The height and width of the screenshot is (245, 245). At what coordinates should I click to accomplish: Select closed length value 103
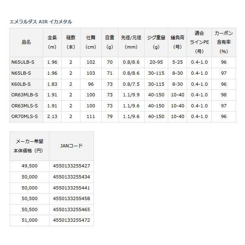pos(91,73)
